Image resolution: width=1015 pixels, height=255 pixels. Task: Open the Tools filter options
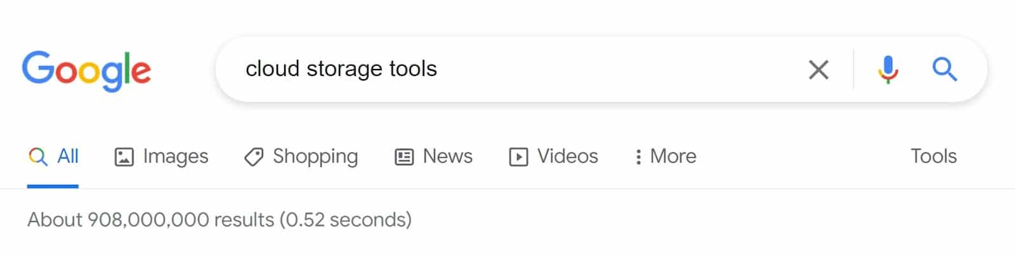tap(933, 156)
